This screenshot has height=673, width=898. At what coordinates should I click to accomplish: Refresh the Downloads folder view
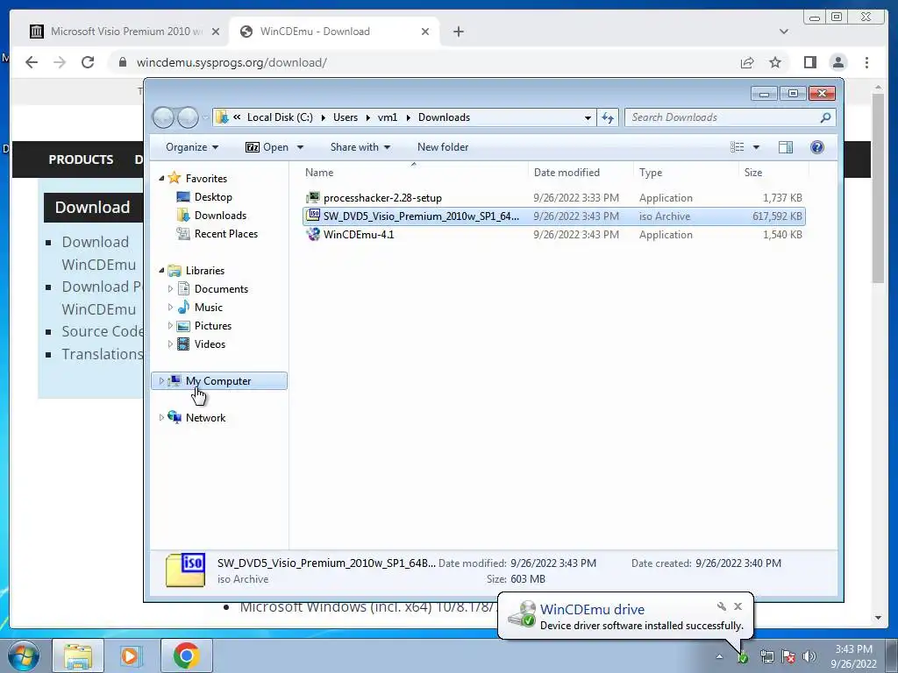click(x=608, y=117)
